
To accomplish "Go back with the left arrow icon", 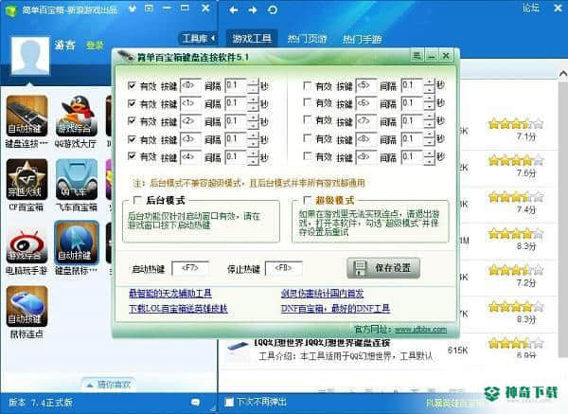I will (x=234, y=10).
